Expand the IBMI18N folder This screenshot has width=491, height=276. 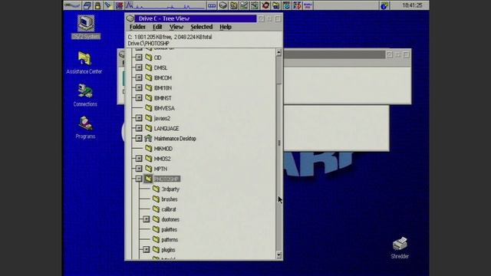coord(139,87)
